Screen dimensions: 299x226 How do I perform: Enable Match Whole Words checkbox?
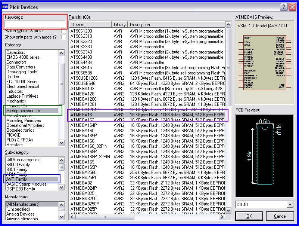point(63,31)
